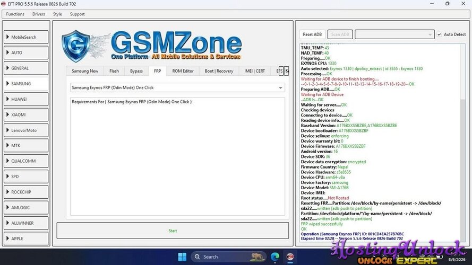This screenshot has width=472, height=265.
Task: Click the 'Firmware Country: Nepal' log line
Action: pyautogui.click(x=324, y=167)
